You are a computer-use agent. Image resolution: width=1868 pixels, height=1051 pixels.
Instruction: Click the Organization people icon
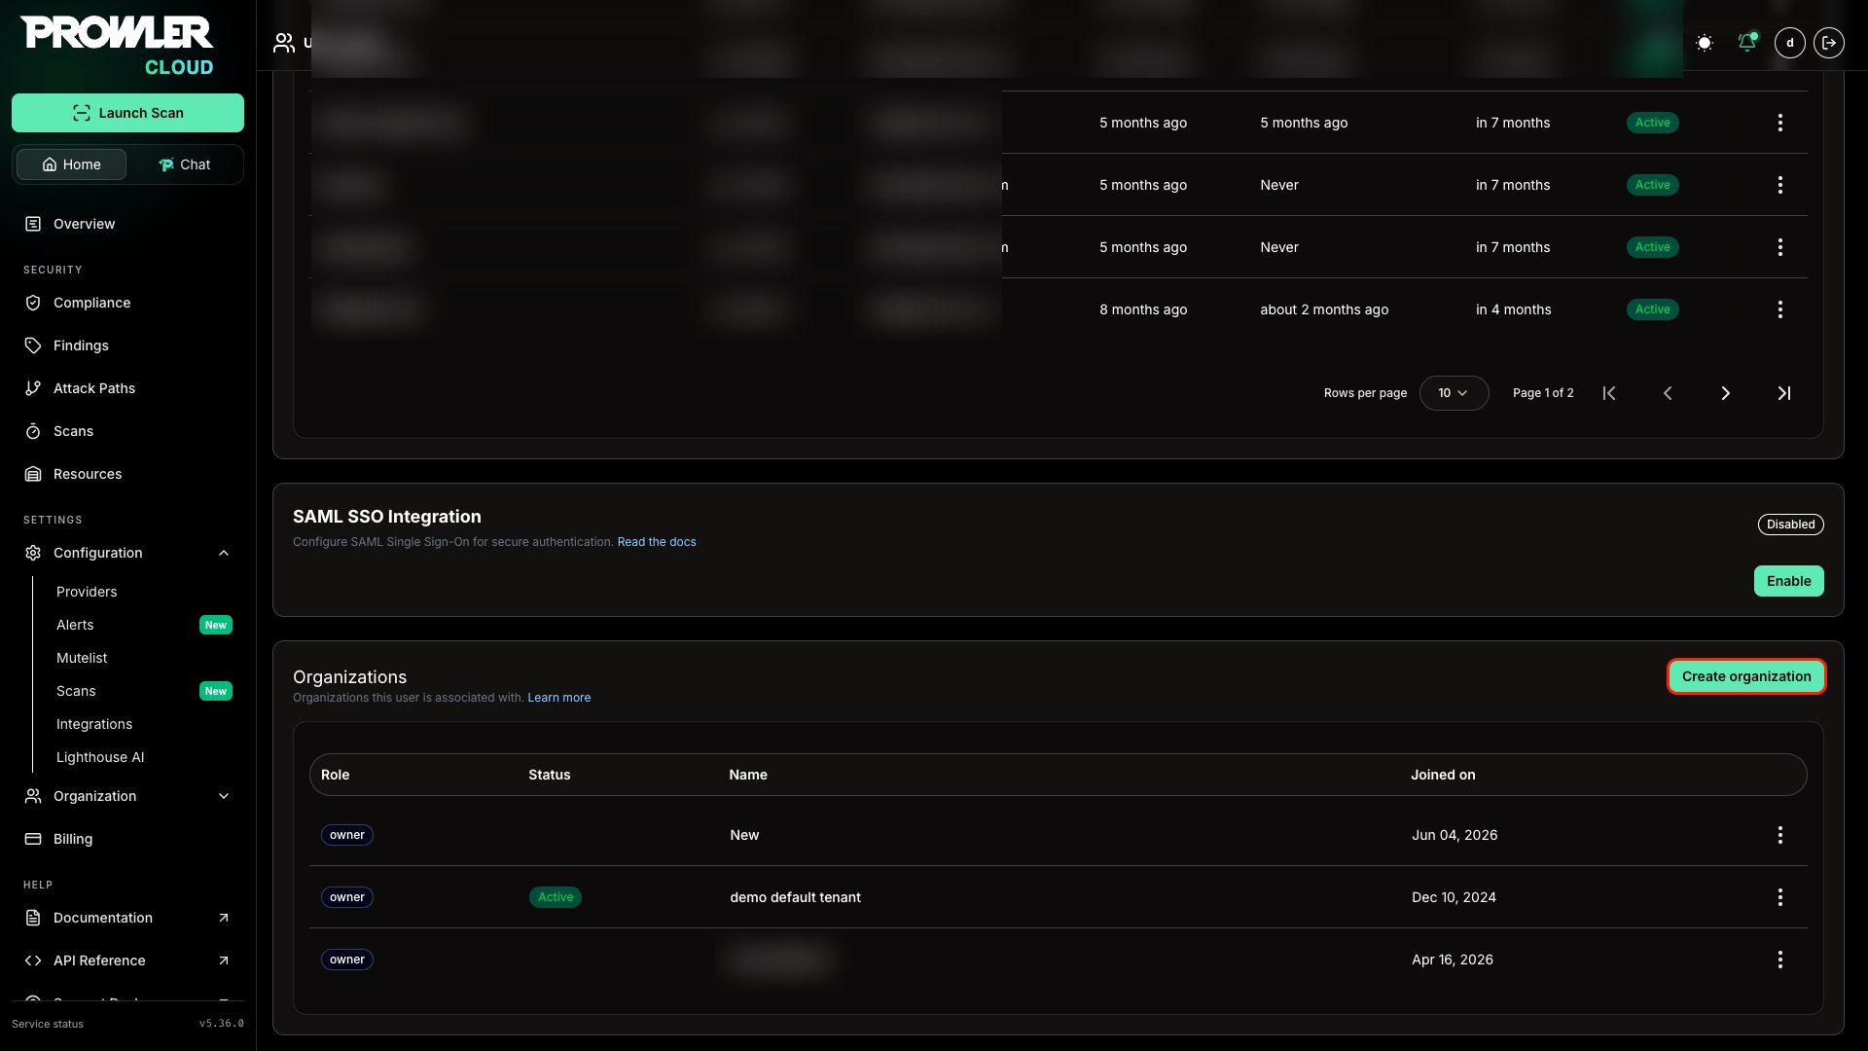point(33,796)
